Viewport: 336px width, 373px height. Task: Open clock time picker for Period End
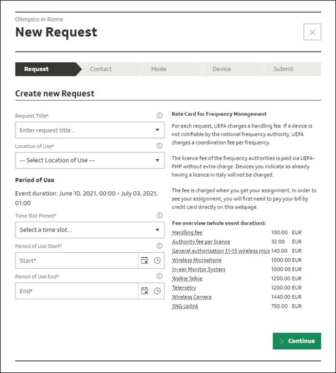coord(157,291)
